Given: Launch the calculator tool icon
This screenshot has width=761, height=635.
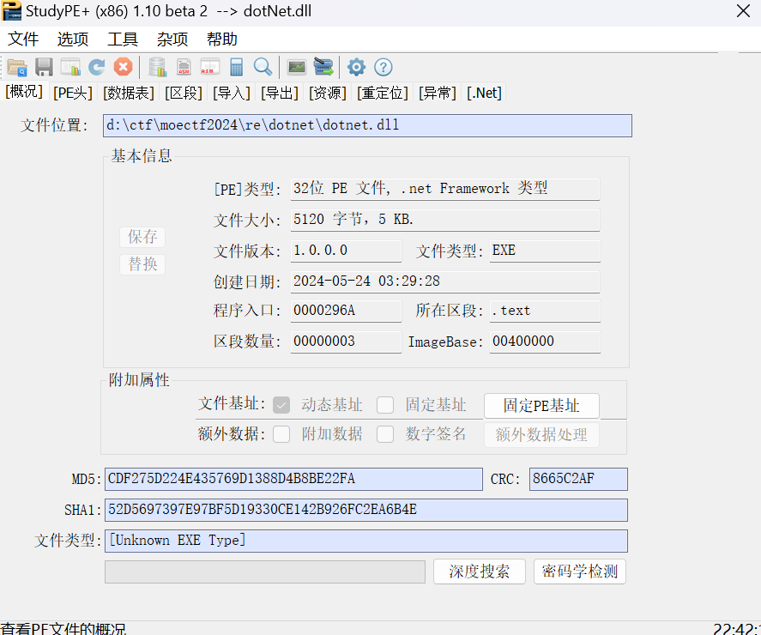Looking at the screenshot, I should [236, 67].
